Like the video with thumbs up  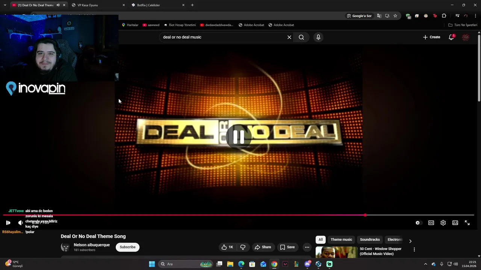227,247
